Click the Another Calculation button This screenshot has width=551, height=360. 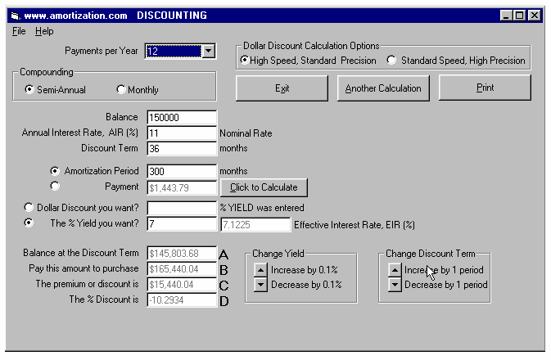point(383,88)
